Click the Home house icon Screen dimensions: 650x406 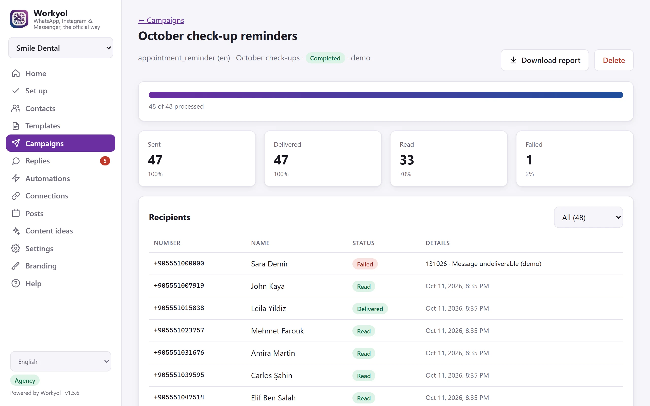16,73
